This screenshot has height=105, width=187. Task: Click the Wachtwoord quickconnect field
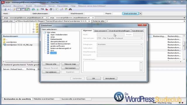click(94, 14)
